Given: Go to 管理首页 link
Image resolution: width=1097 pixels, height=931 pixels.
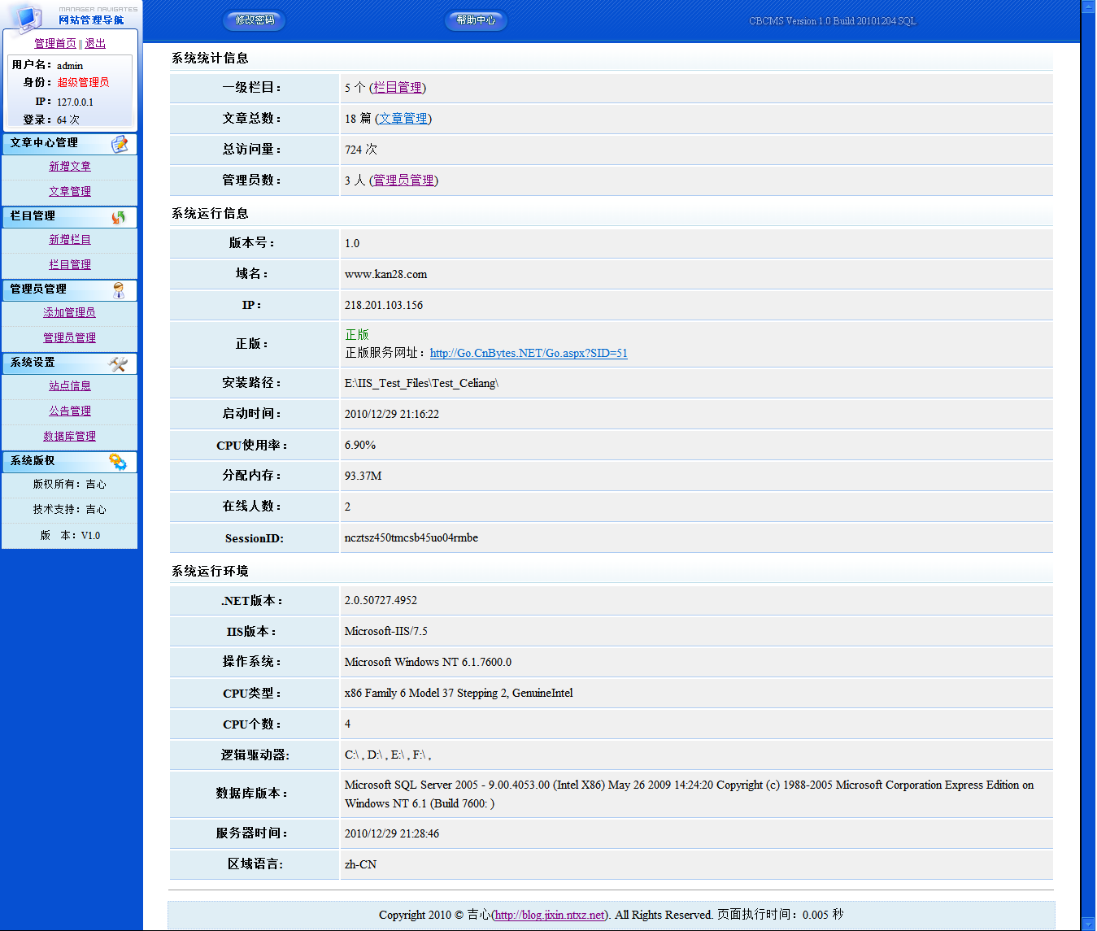Looking at the screenshot, I should (x=55, y=44).
